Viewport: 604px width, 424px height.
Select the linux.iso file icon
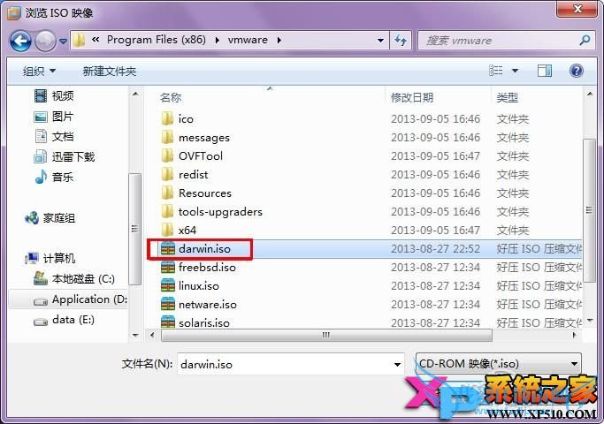click(167, 285)
